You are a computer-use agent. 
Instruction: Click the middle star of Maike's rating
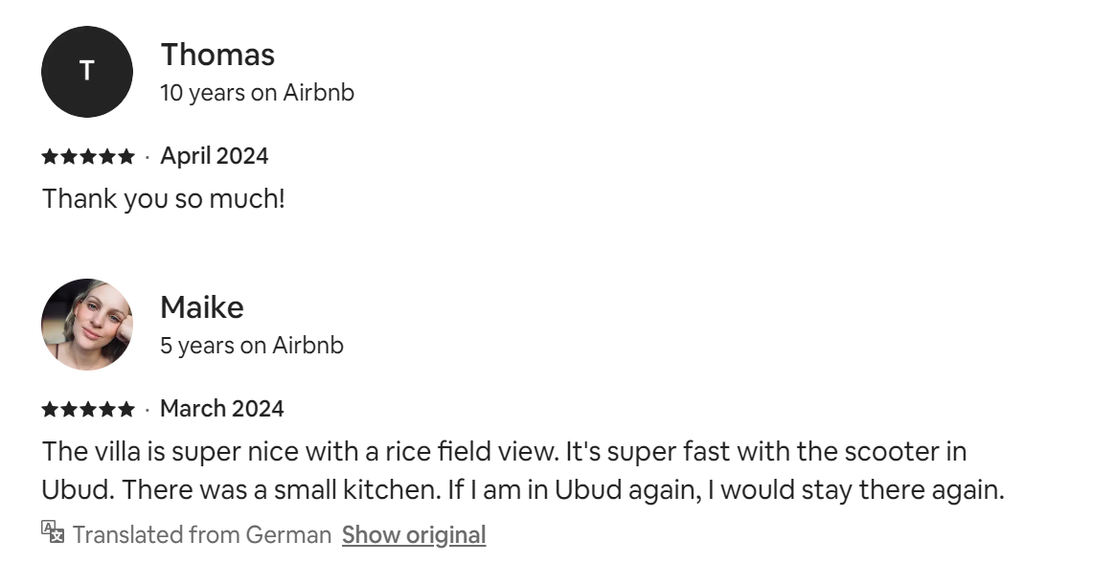pyautogui.click(x=88, y=410)
